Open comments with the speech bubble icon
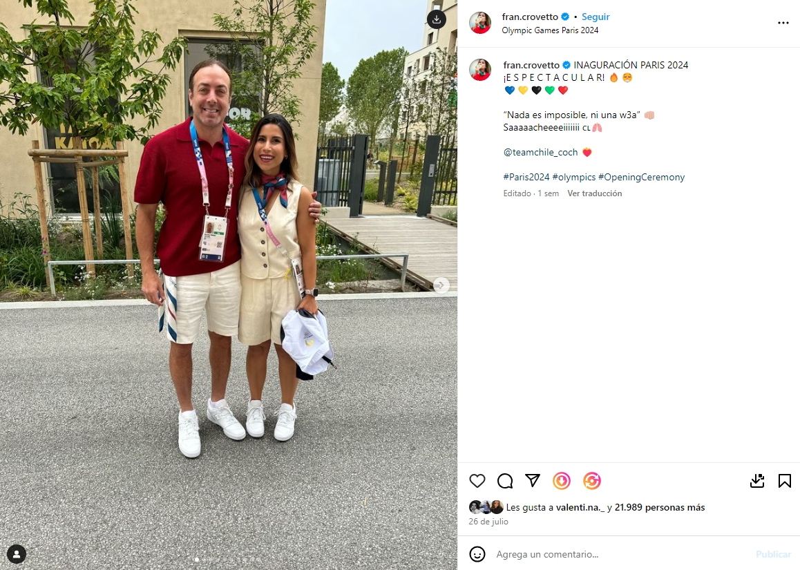The height and width of the screenshot is (570, 800). click(505, 481)
